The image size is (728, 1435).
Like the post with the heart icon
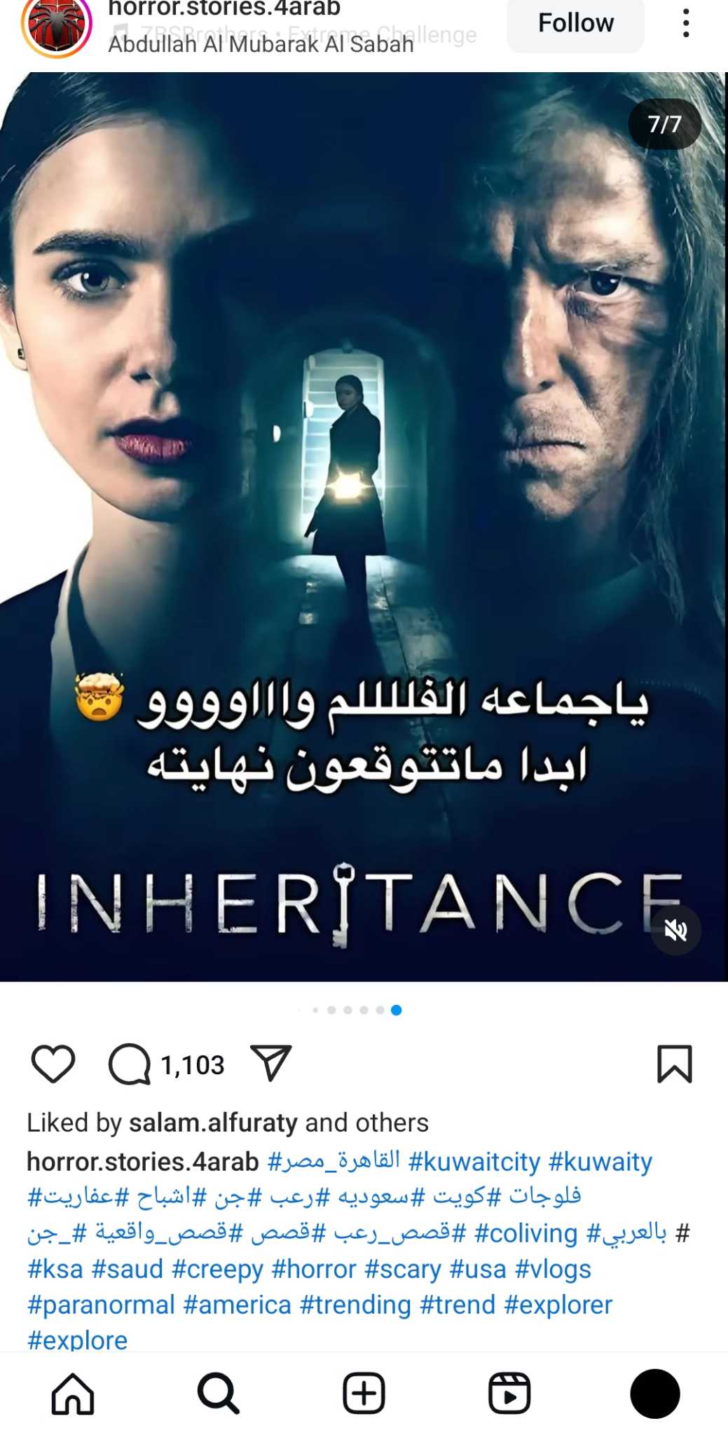(x=53, y=1064)
